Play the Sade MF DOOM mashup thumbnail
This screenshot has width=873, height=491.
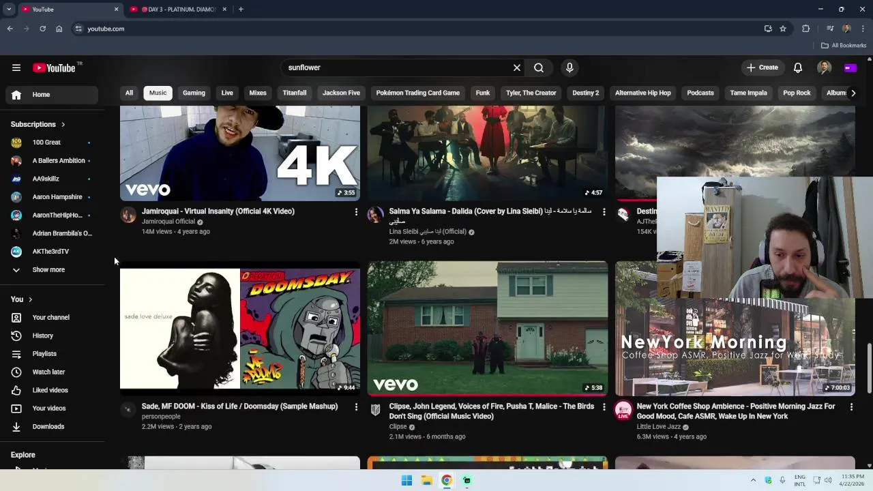(240, 329)
